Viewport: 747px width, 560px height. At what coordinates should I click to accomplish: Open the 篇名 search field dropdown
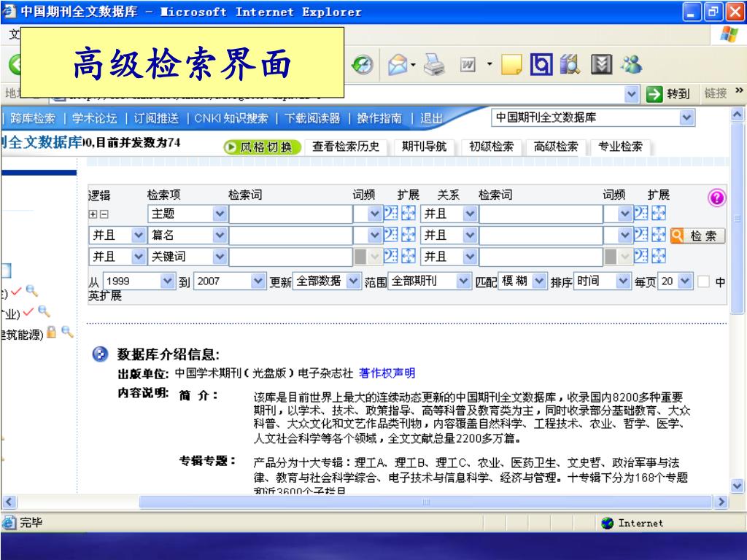220,236
